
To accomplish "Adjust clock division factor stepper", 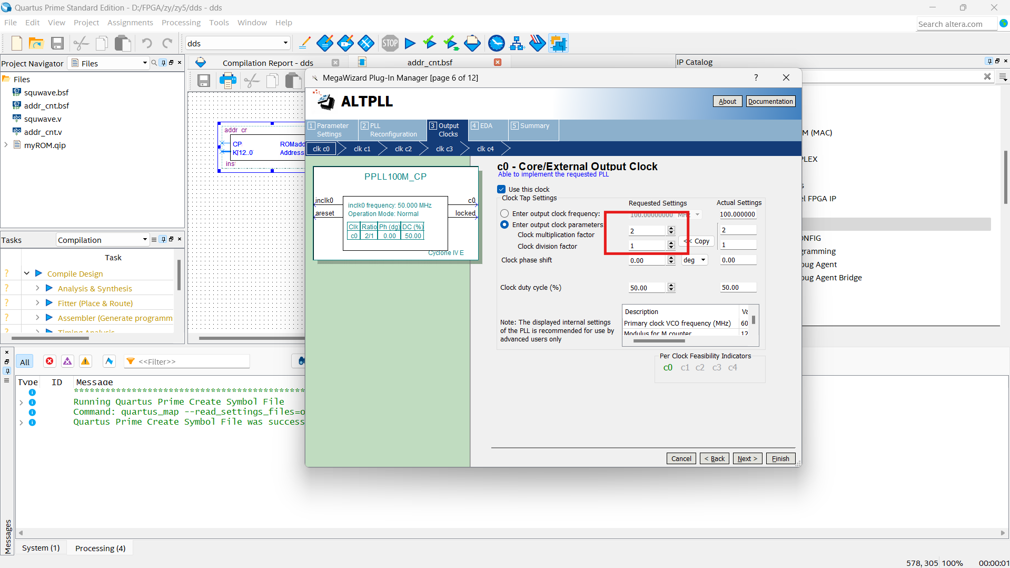I will (x=671, y=245).
